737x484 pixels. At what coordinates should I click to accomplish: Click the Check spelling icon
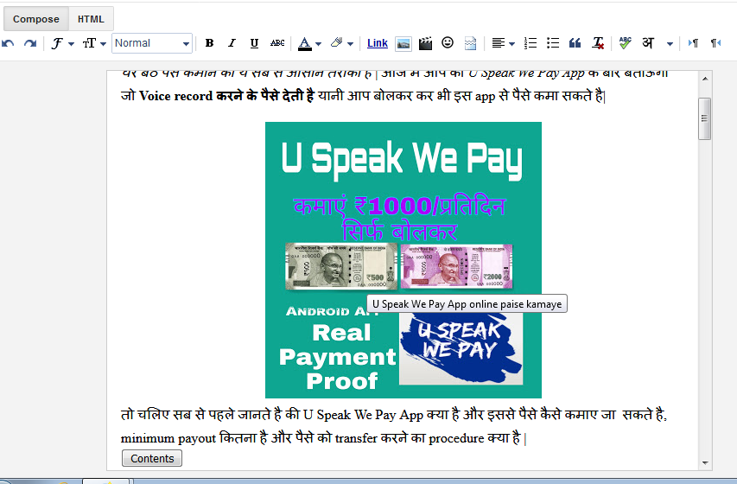click(x=626, y=43)
